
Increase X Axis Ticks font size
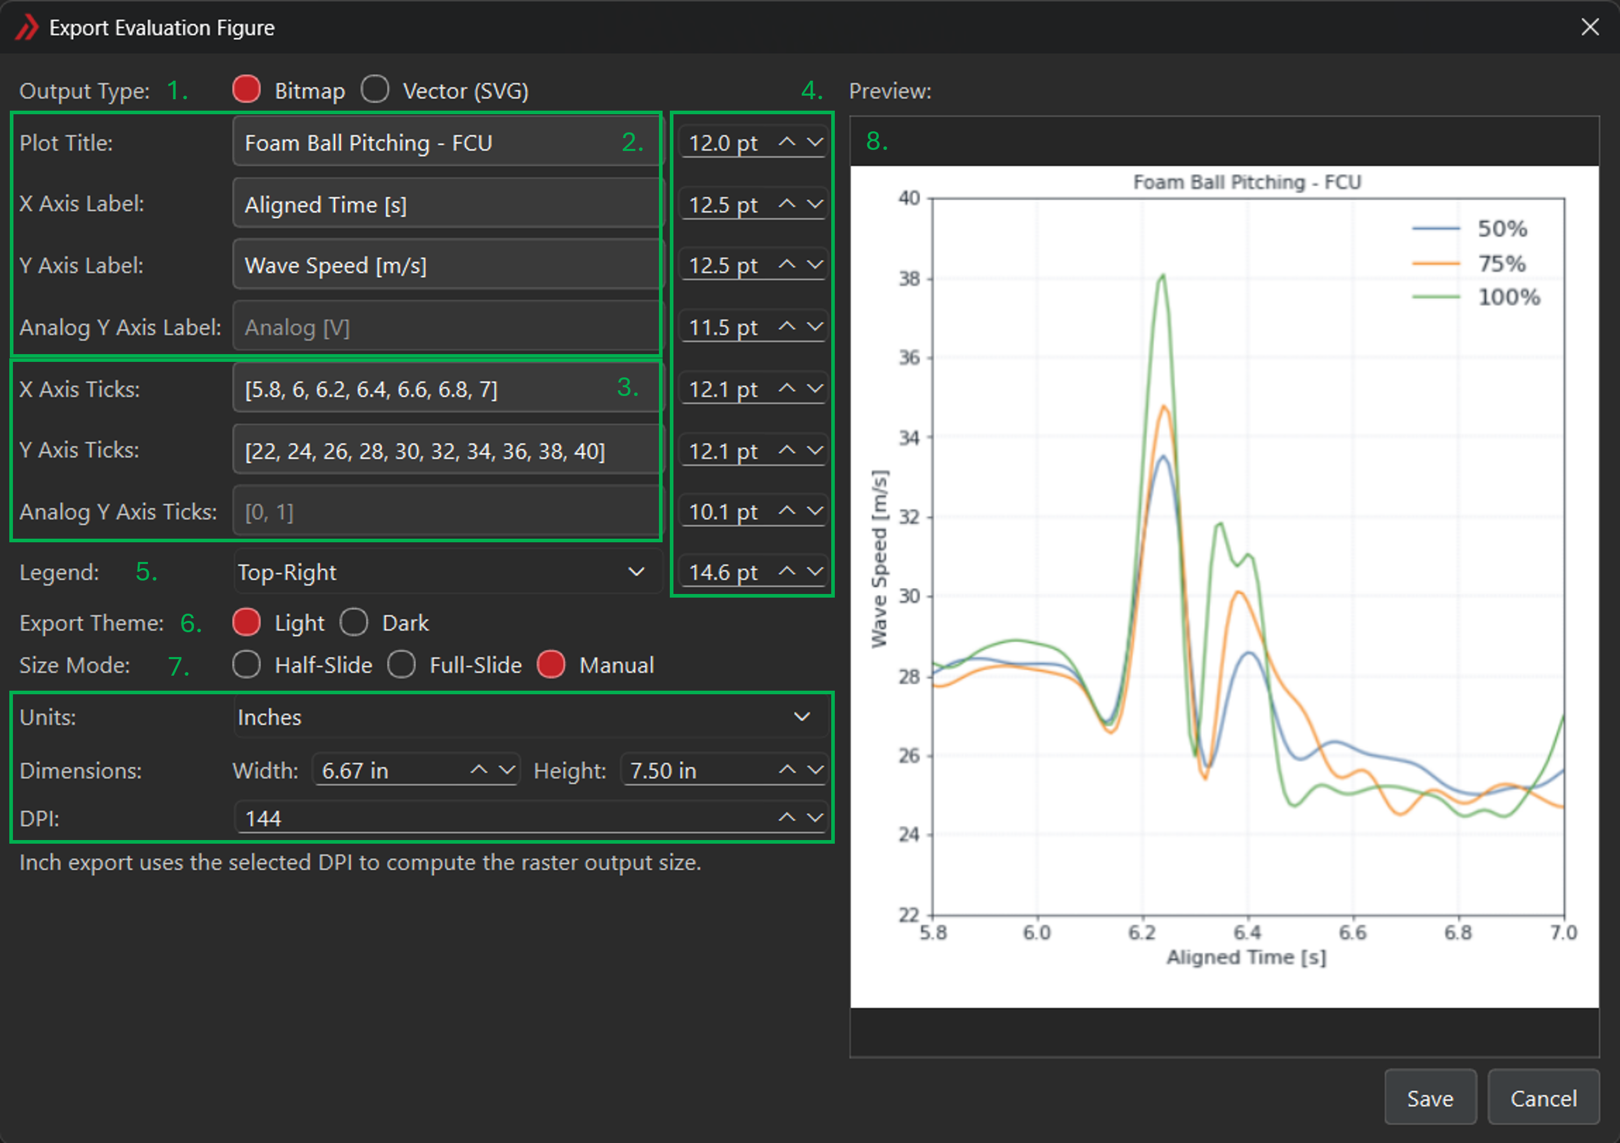click(787, 389)
